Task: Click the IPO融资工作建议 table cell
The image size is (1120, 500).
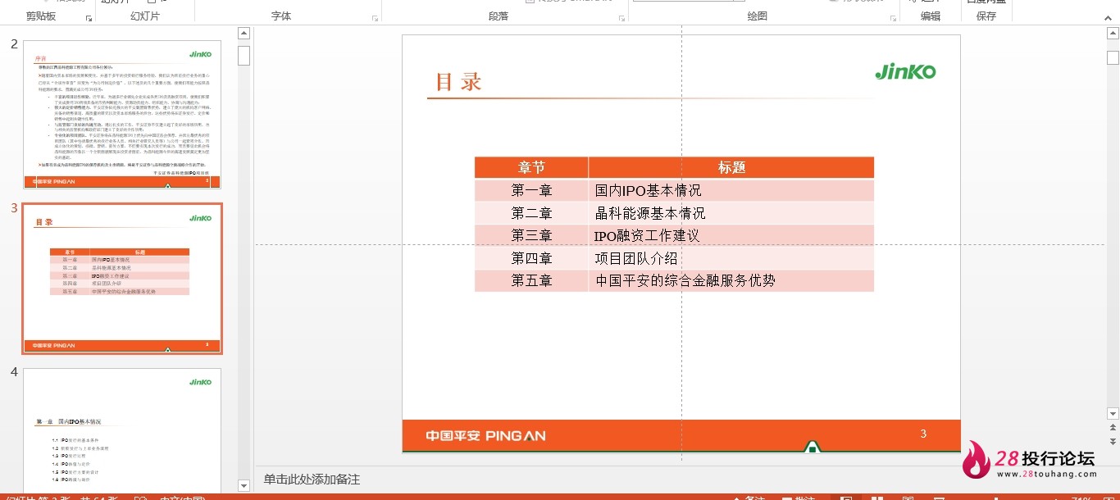Action: point(731,235)
